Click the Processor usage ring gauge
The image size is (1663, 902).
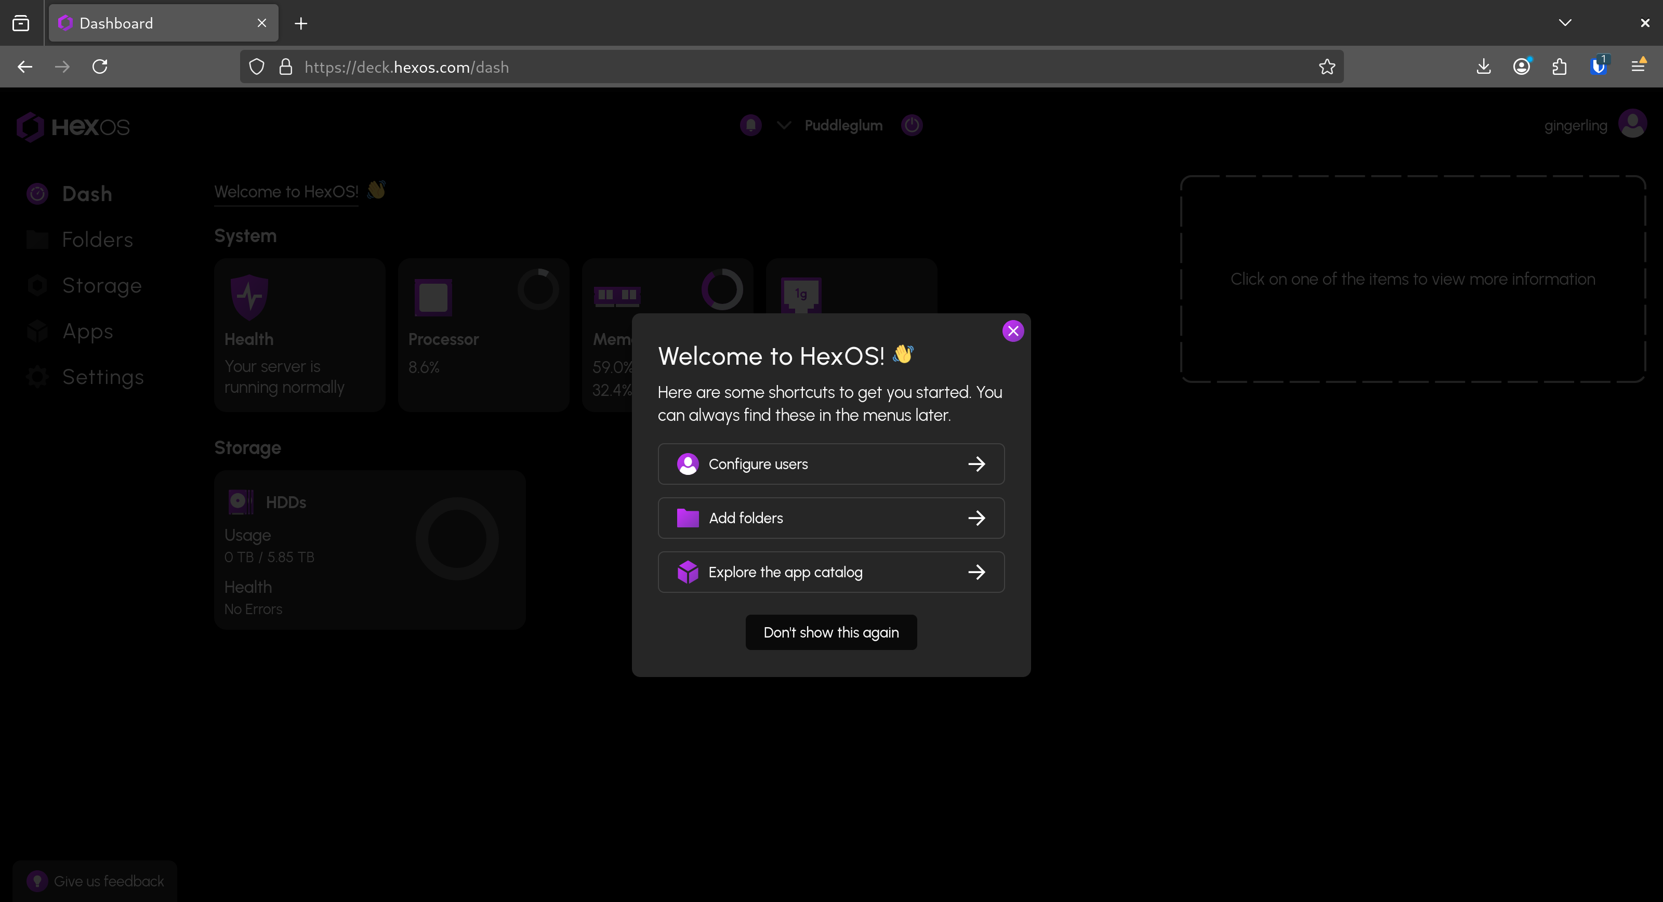pyautogui.click(x=538, y=289)
